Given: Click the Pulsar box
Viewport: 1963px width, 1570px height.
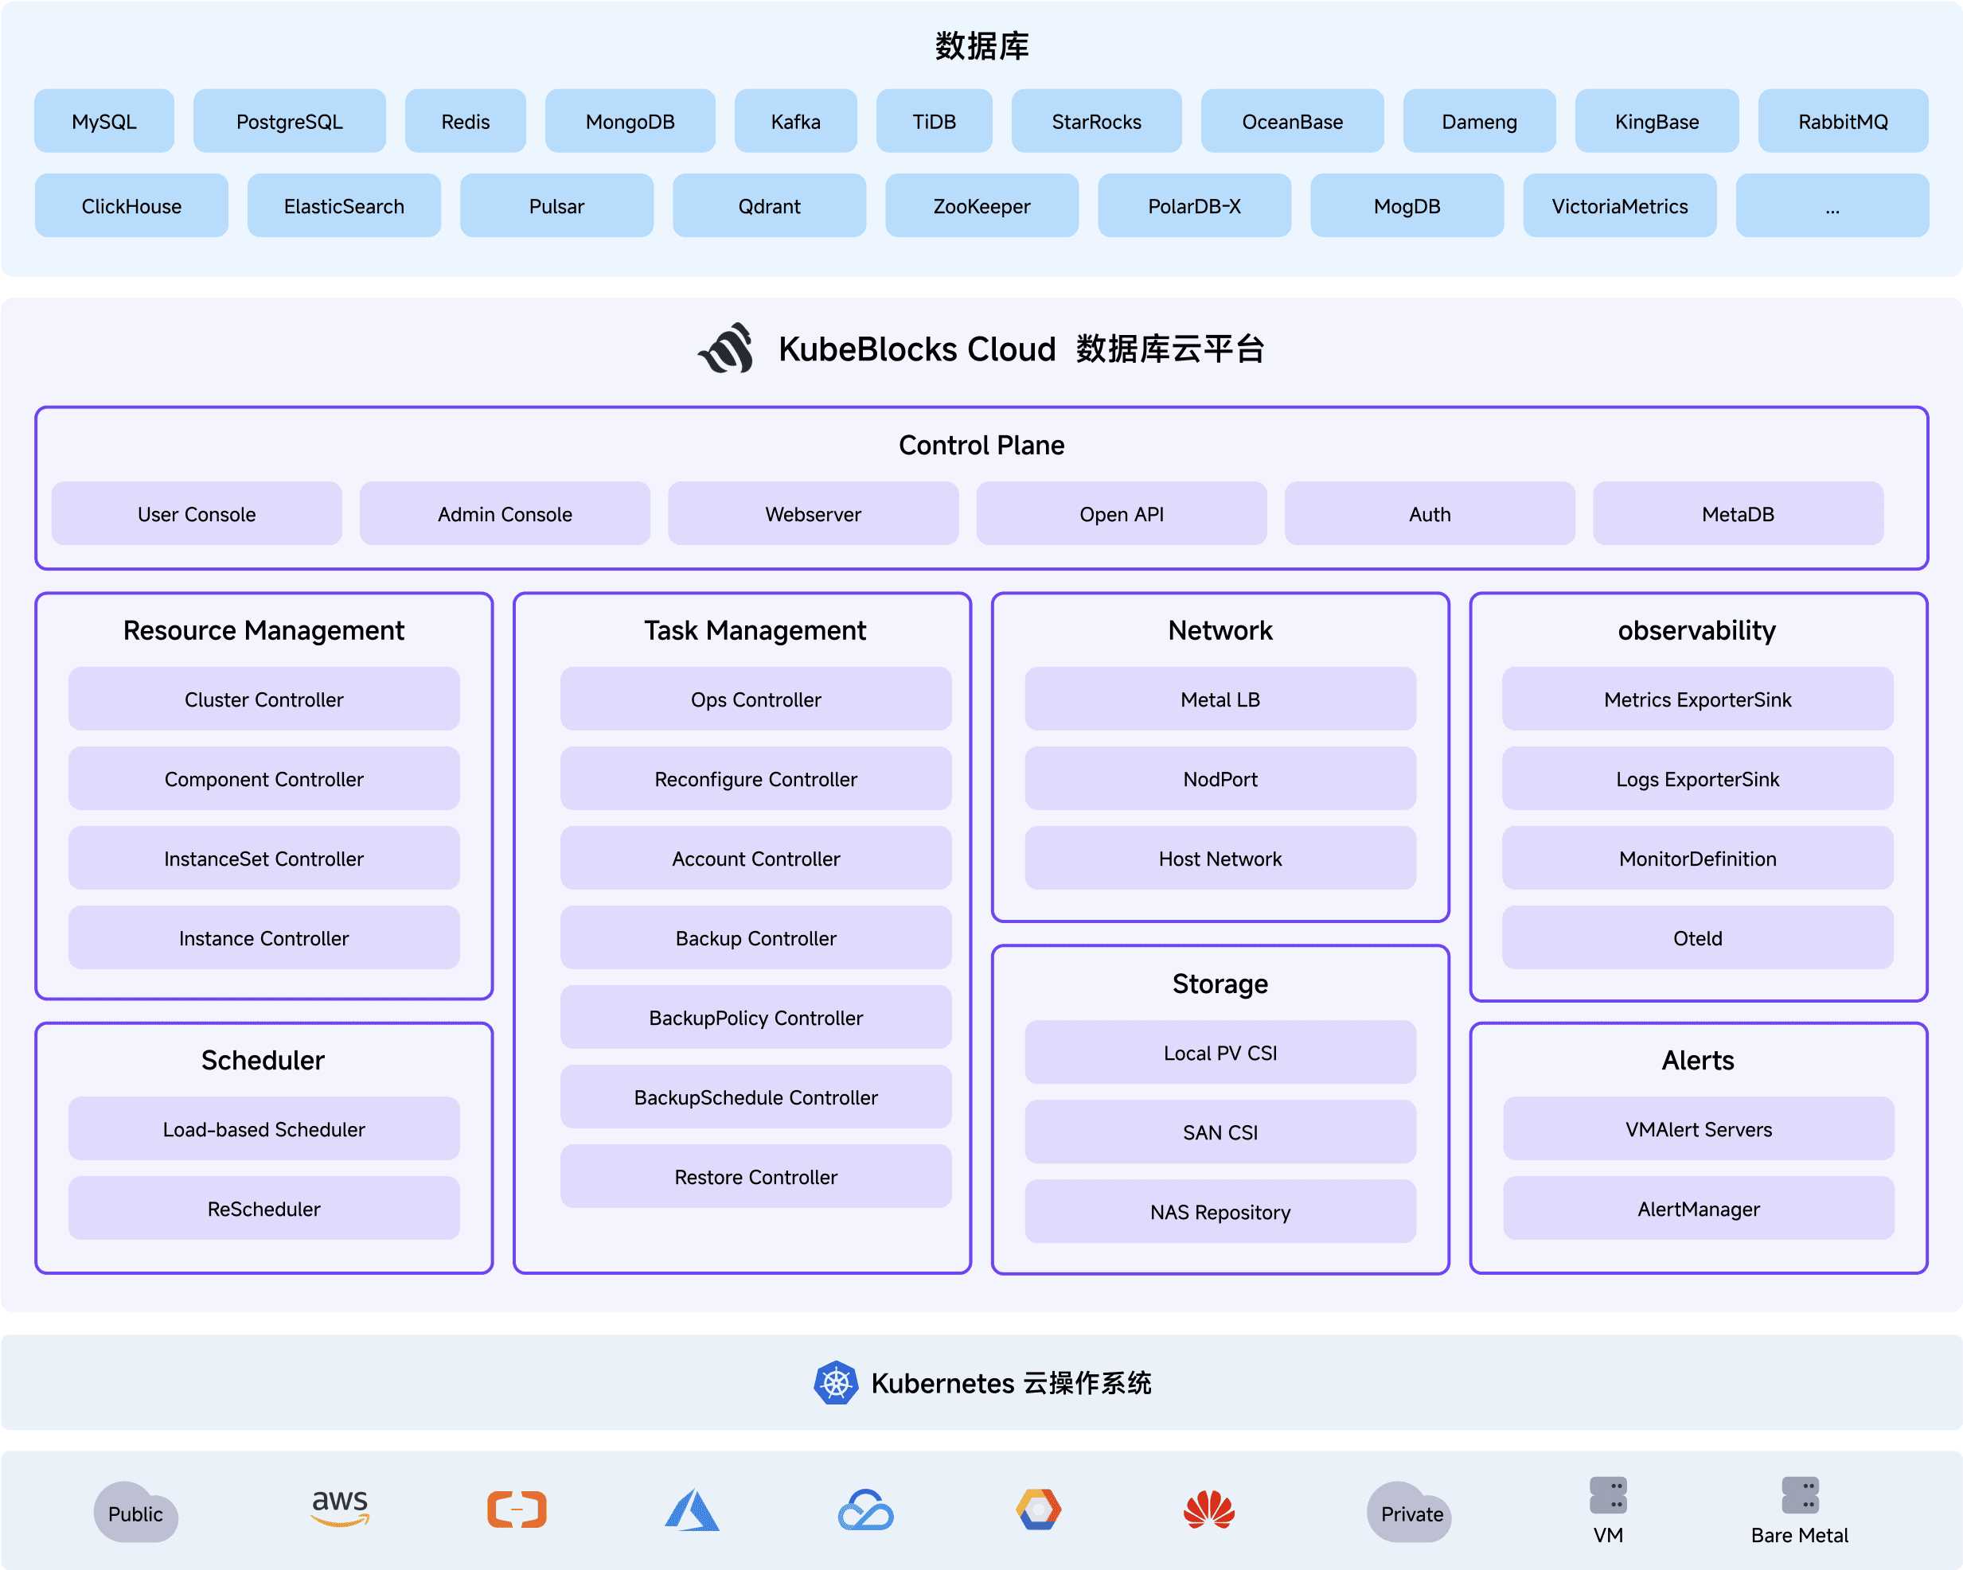Looking at the screenshot, I should 556,205.
